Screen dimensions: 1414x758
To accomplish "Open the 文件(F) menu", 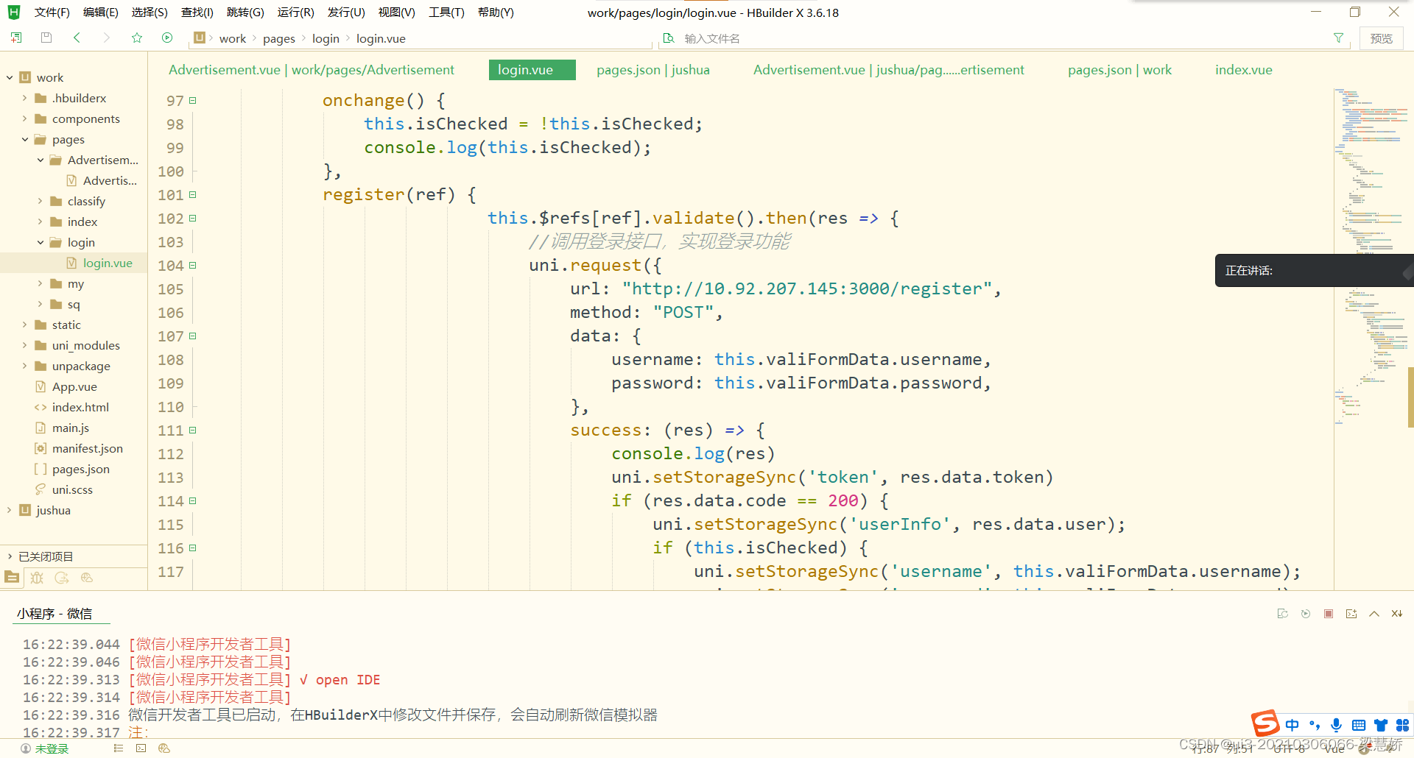I will click(x=52, y=13).
